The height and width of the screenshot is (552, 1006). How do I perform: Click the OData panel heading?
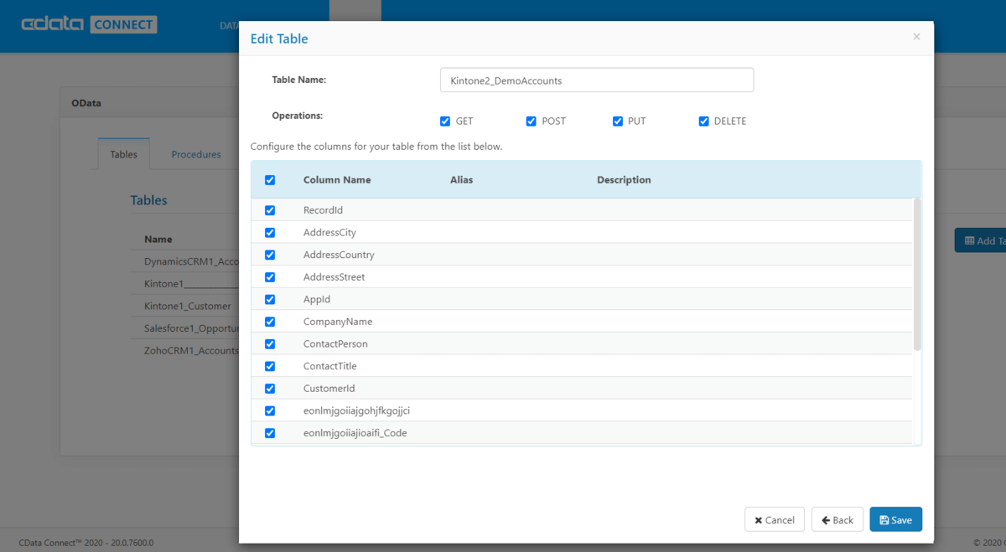[x=86, y=103]
